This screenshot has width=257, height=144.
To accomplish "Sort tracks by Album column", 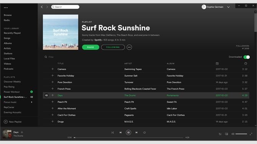I will (x=171, y=64).
